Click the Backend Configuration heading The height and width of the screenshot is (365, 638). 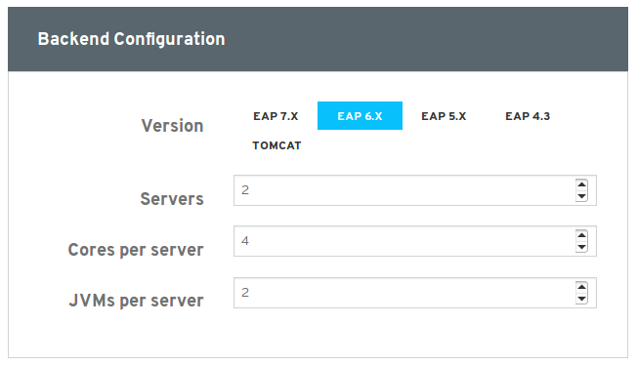(131, 39)
